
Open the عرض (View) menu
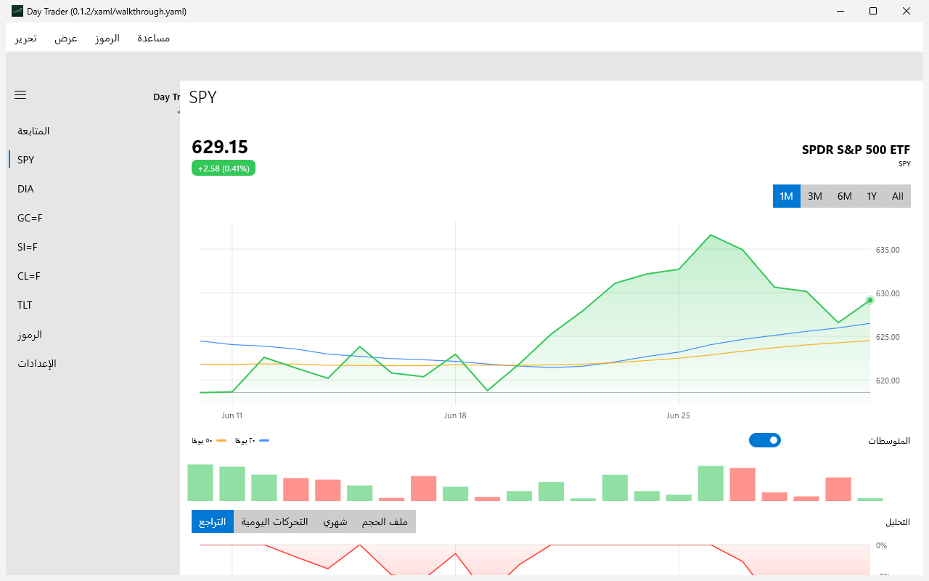coord(66,38)
